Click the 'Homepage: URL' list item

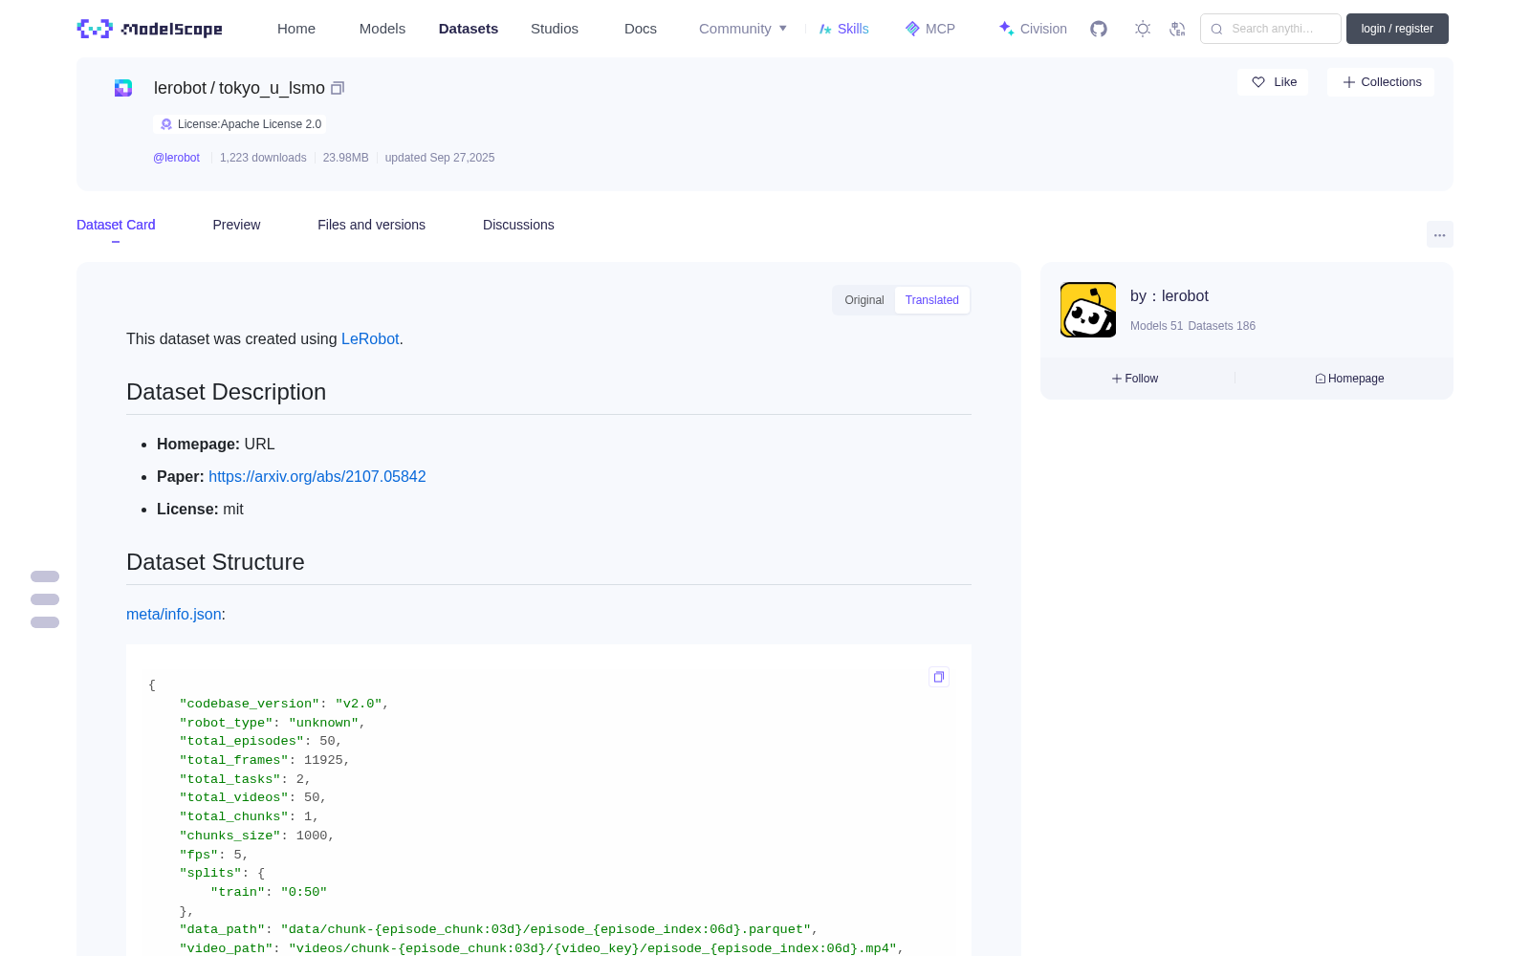(x=216, y=444)
